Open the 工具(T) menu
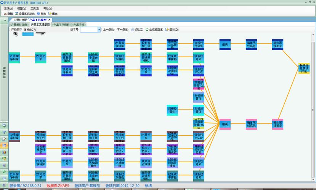Image resolution: width=316 pixels, height=190 pixels. (35, 8)
